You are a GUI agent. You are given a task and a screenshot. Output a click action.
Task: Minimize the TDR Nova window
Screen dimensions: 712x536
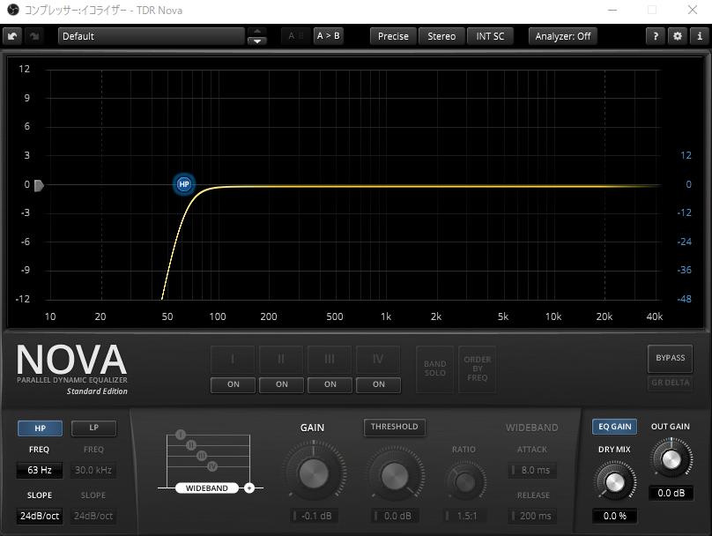point(612,10)
